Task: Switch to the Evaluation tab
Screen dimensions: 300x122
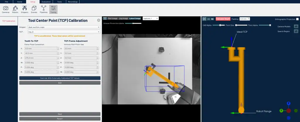Action: pyautogui.click(x=46, y=2)
